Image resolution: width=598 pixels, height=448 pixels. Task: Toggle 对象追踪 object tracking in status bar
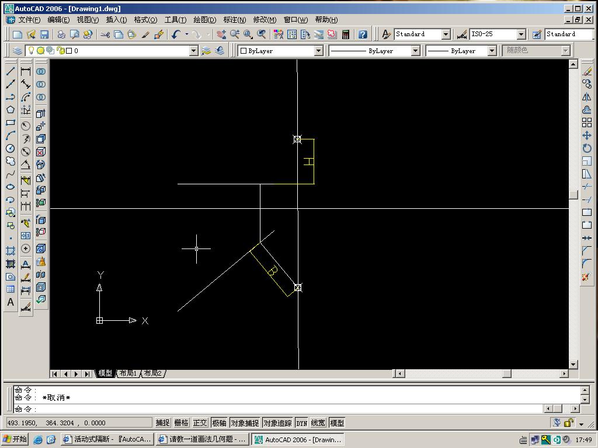coord(277,423)
